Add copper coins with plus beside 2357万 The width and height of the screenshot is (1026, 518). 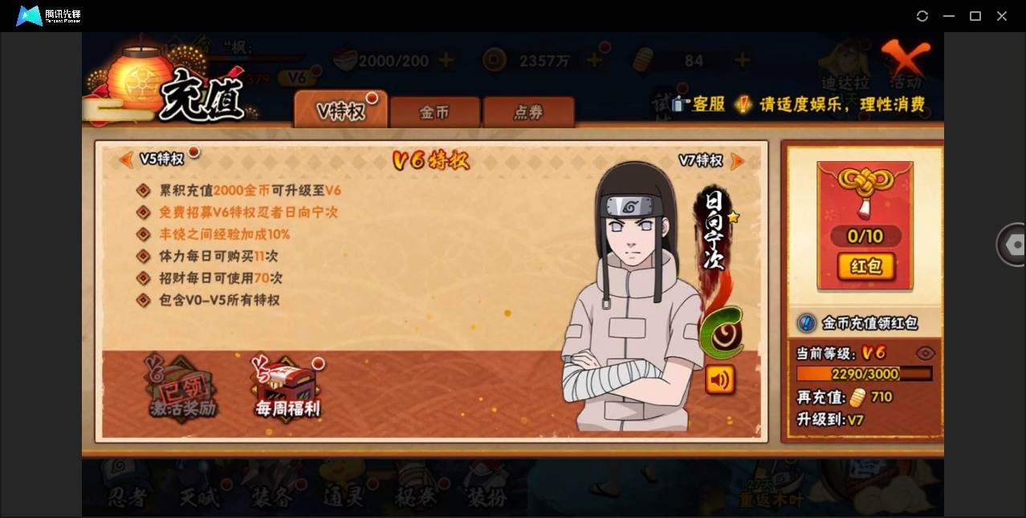[x=595, y=60]
